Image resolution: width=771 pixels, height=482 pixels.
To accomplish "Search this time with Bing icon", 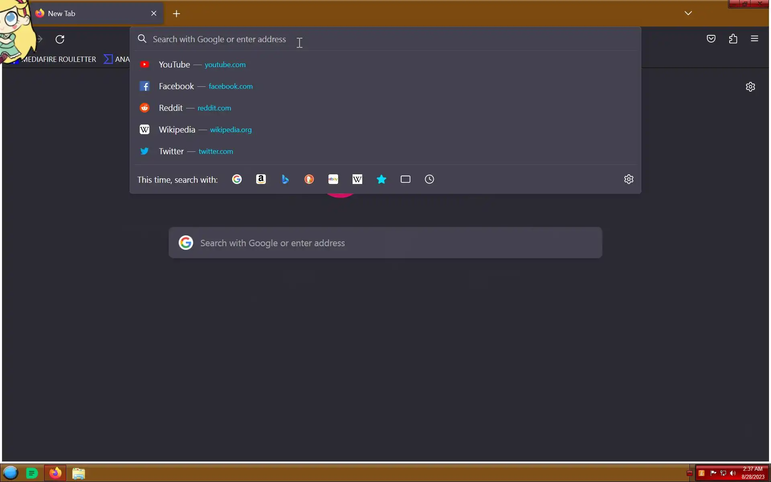I will coord(285,179).
